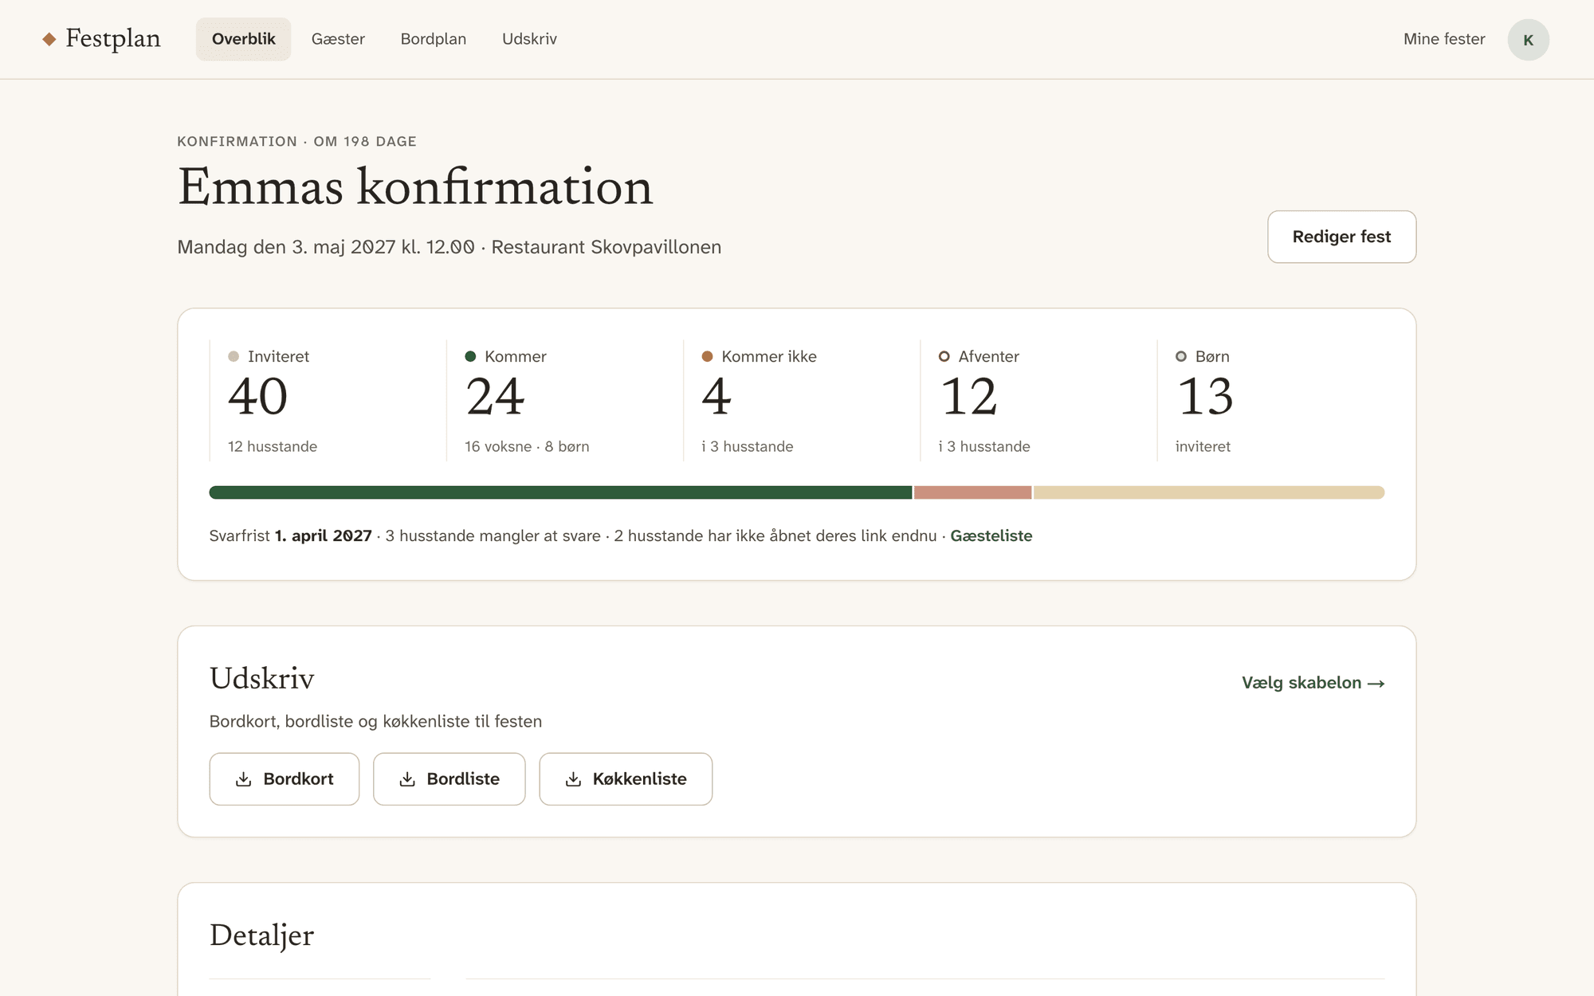This screenshot has height=996, width=1594.
Task: Go to the Bordplan tab
Action: point(434,39)
